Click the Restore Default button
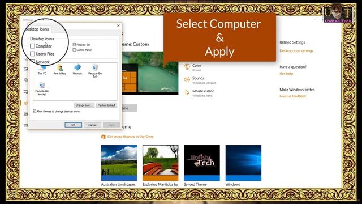This screenshot has height=204, width=362. [107, 105]
